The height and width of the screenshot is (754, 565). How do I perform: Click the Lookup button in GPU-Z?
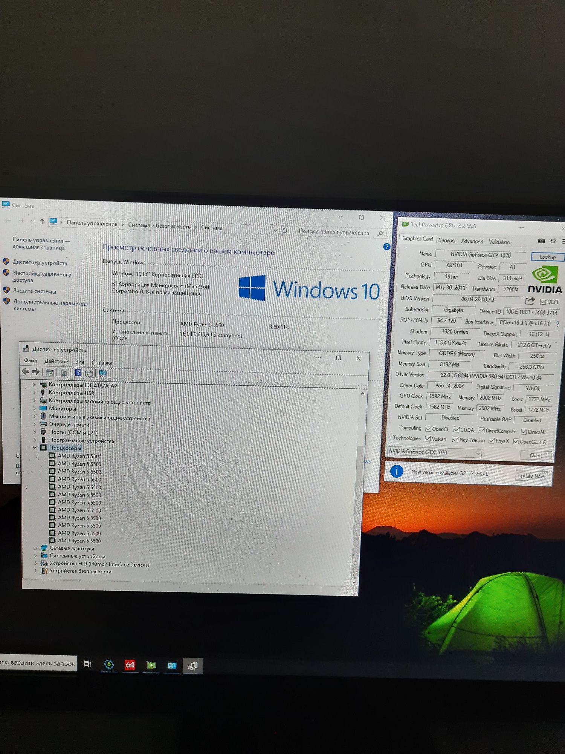click(x=548, y=257)
